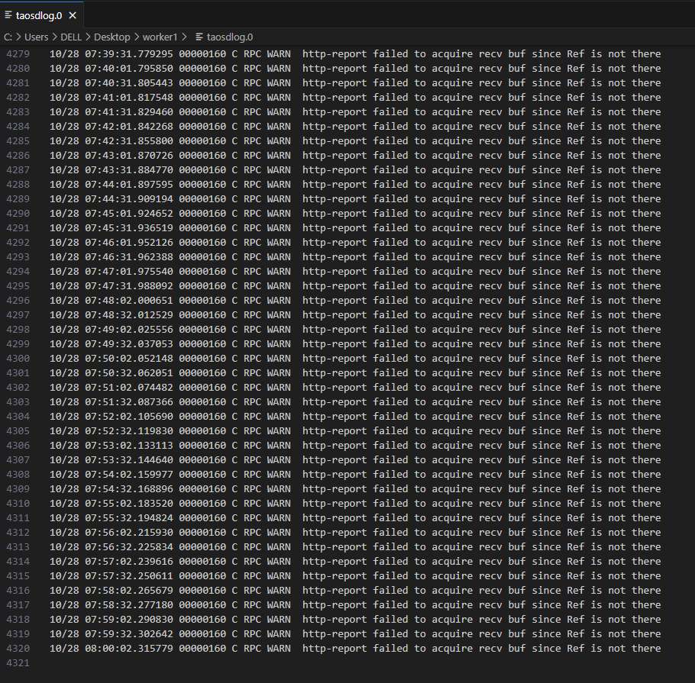Place cursor on empty line 4321

[x=305, y=663]
